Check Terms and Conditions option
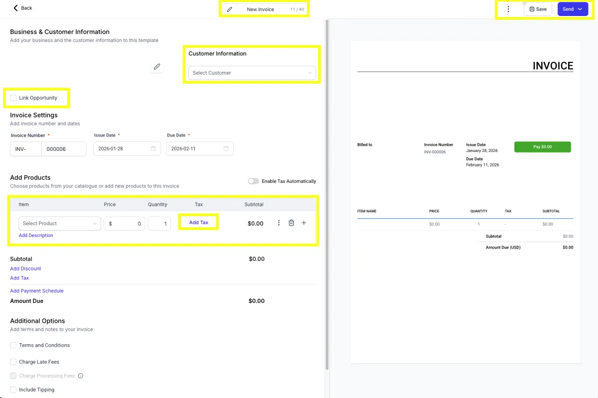598x398 pixels. tap(13, 345)
